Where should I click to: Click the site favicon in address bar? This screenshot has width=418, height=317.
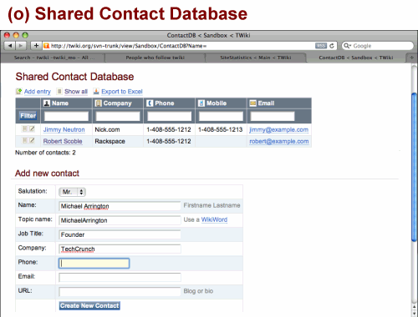(47, 46)
